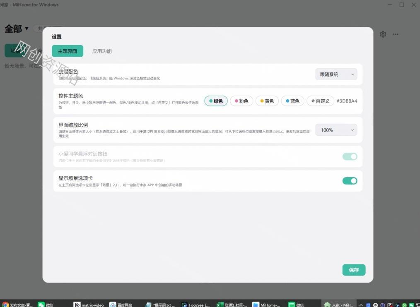Image resolution: width=420 pixels, height=307 pixels.
Task: Show hidden system tray icons chevron
Action: [361, 305]
